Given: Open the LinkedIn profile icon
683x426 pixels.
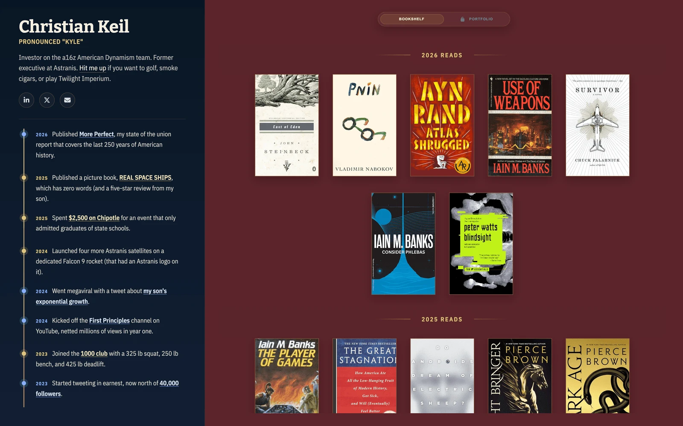Looking at the screenshot, I should 26,100.
